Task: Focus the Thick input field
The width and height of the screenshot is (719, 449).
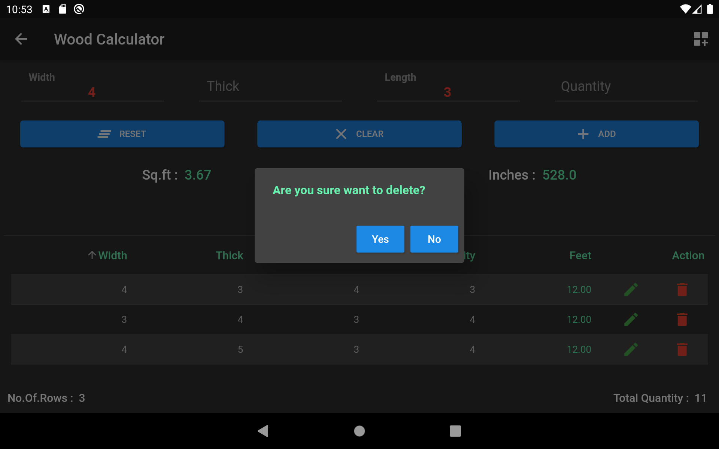Action: [270, 88]
